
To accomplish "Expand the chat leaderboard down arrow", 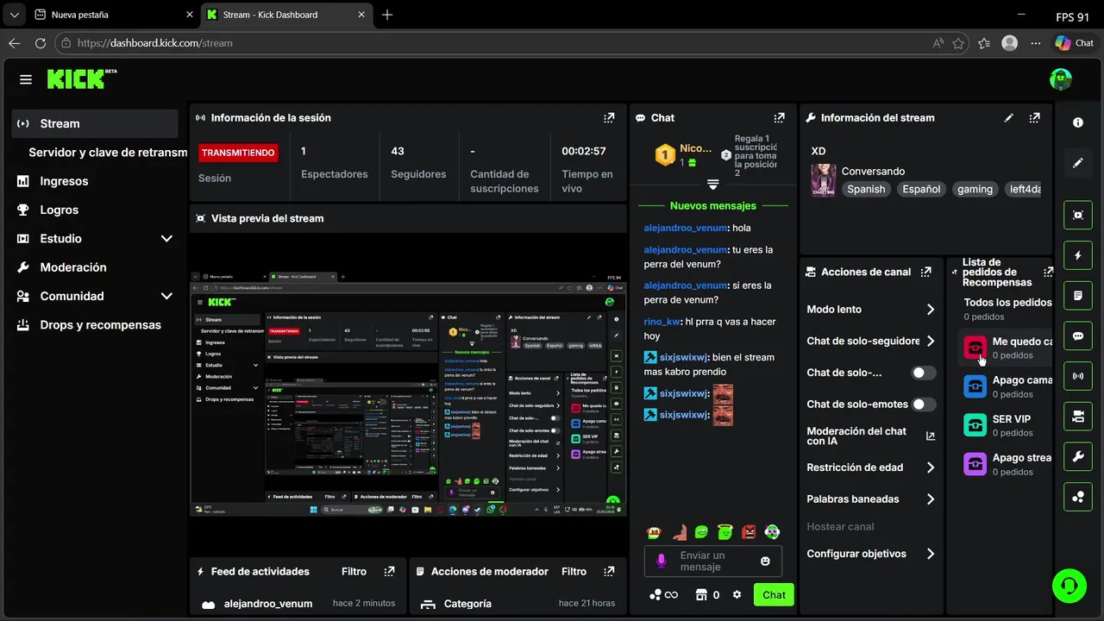I will [713, 185].
